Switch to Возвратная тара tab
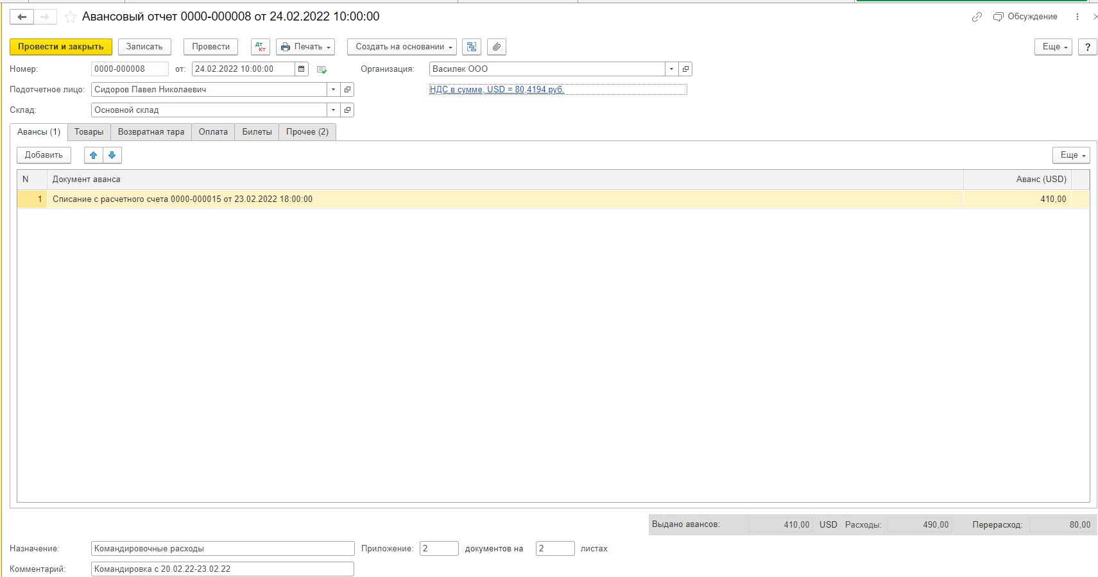Screen dimensions: 1098x577 tap(151, 132)
